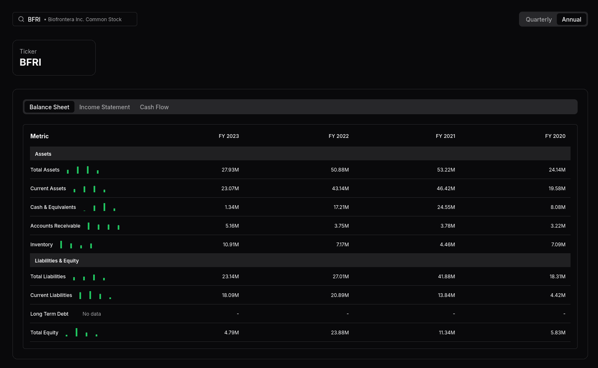Select the Current Assets row label
Image resolution: width=598 pixels, height=368 pixels.
(48, 189)
